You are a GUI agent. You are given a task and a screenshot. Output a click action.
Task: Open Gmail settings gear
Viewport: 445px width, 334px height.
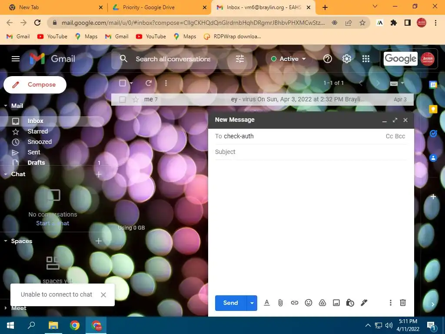pyautogui.click(x=346, y=59)
